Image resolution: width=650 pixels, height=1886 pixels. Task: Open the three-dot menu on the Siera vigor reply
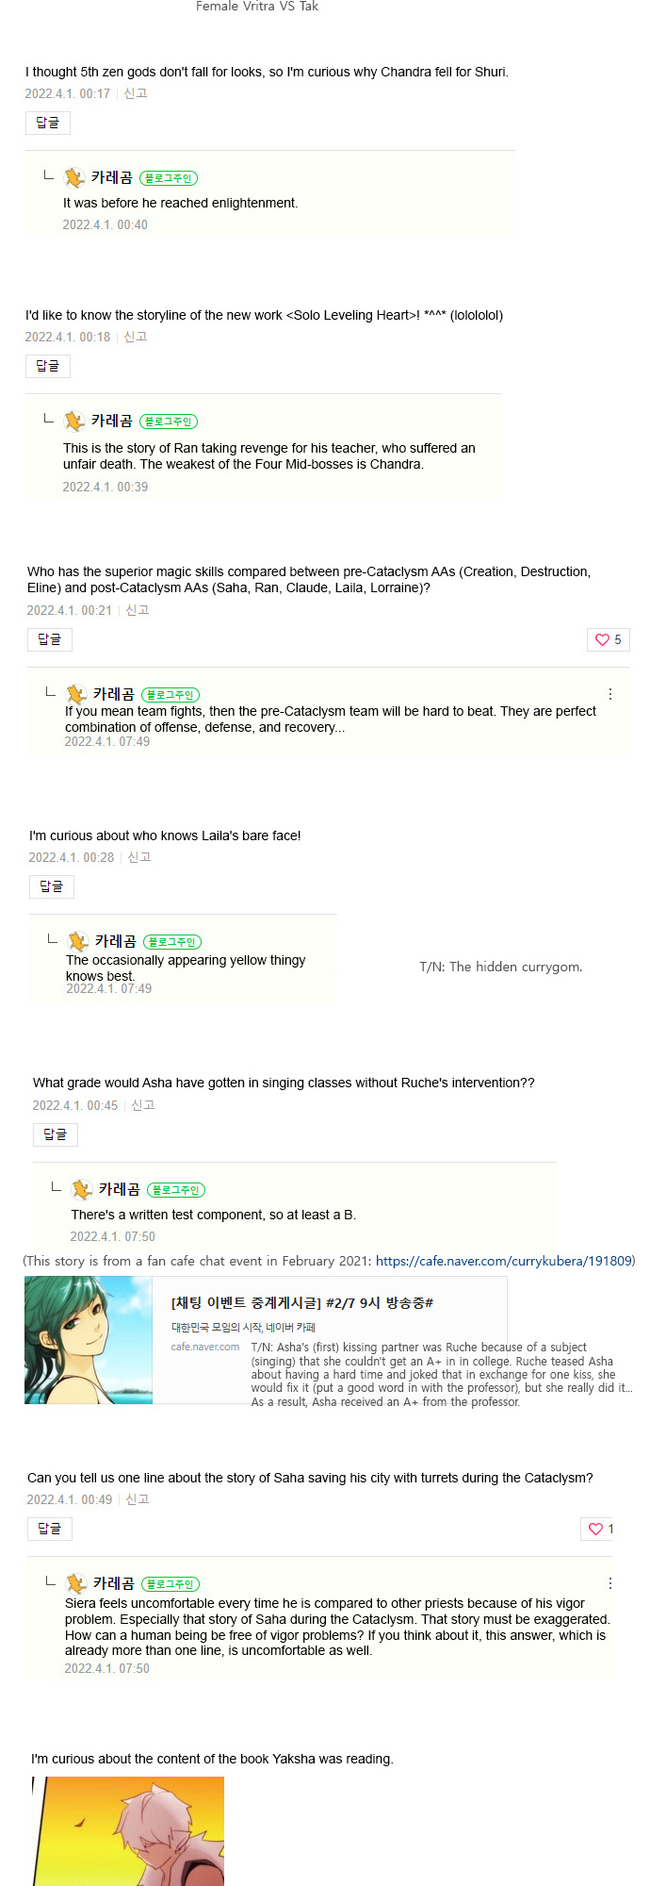610,1583
